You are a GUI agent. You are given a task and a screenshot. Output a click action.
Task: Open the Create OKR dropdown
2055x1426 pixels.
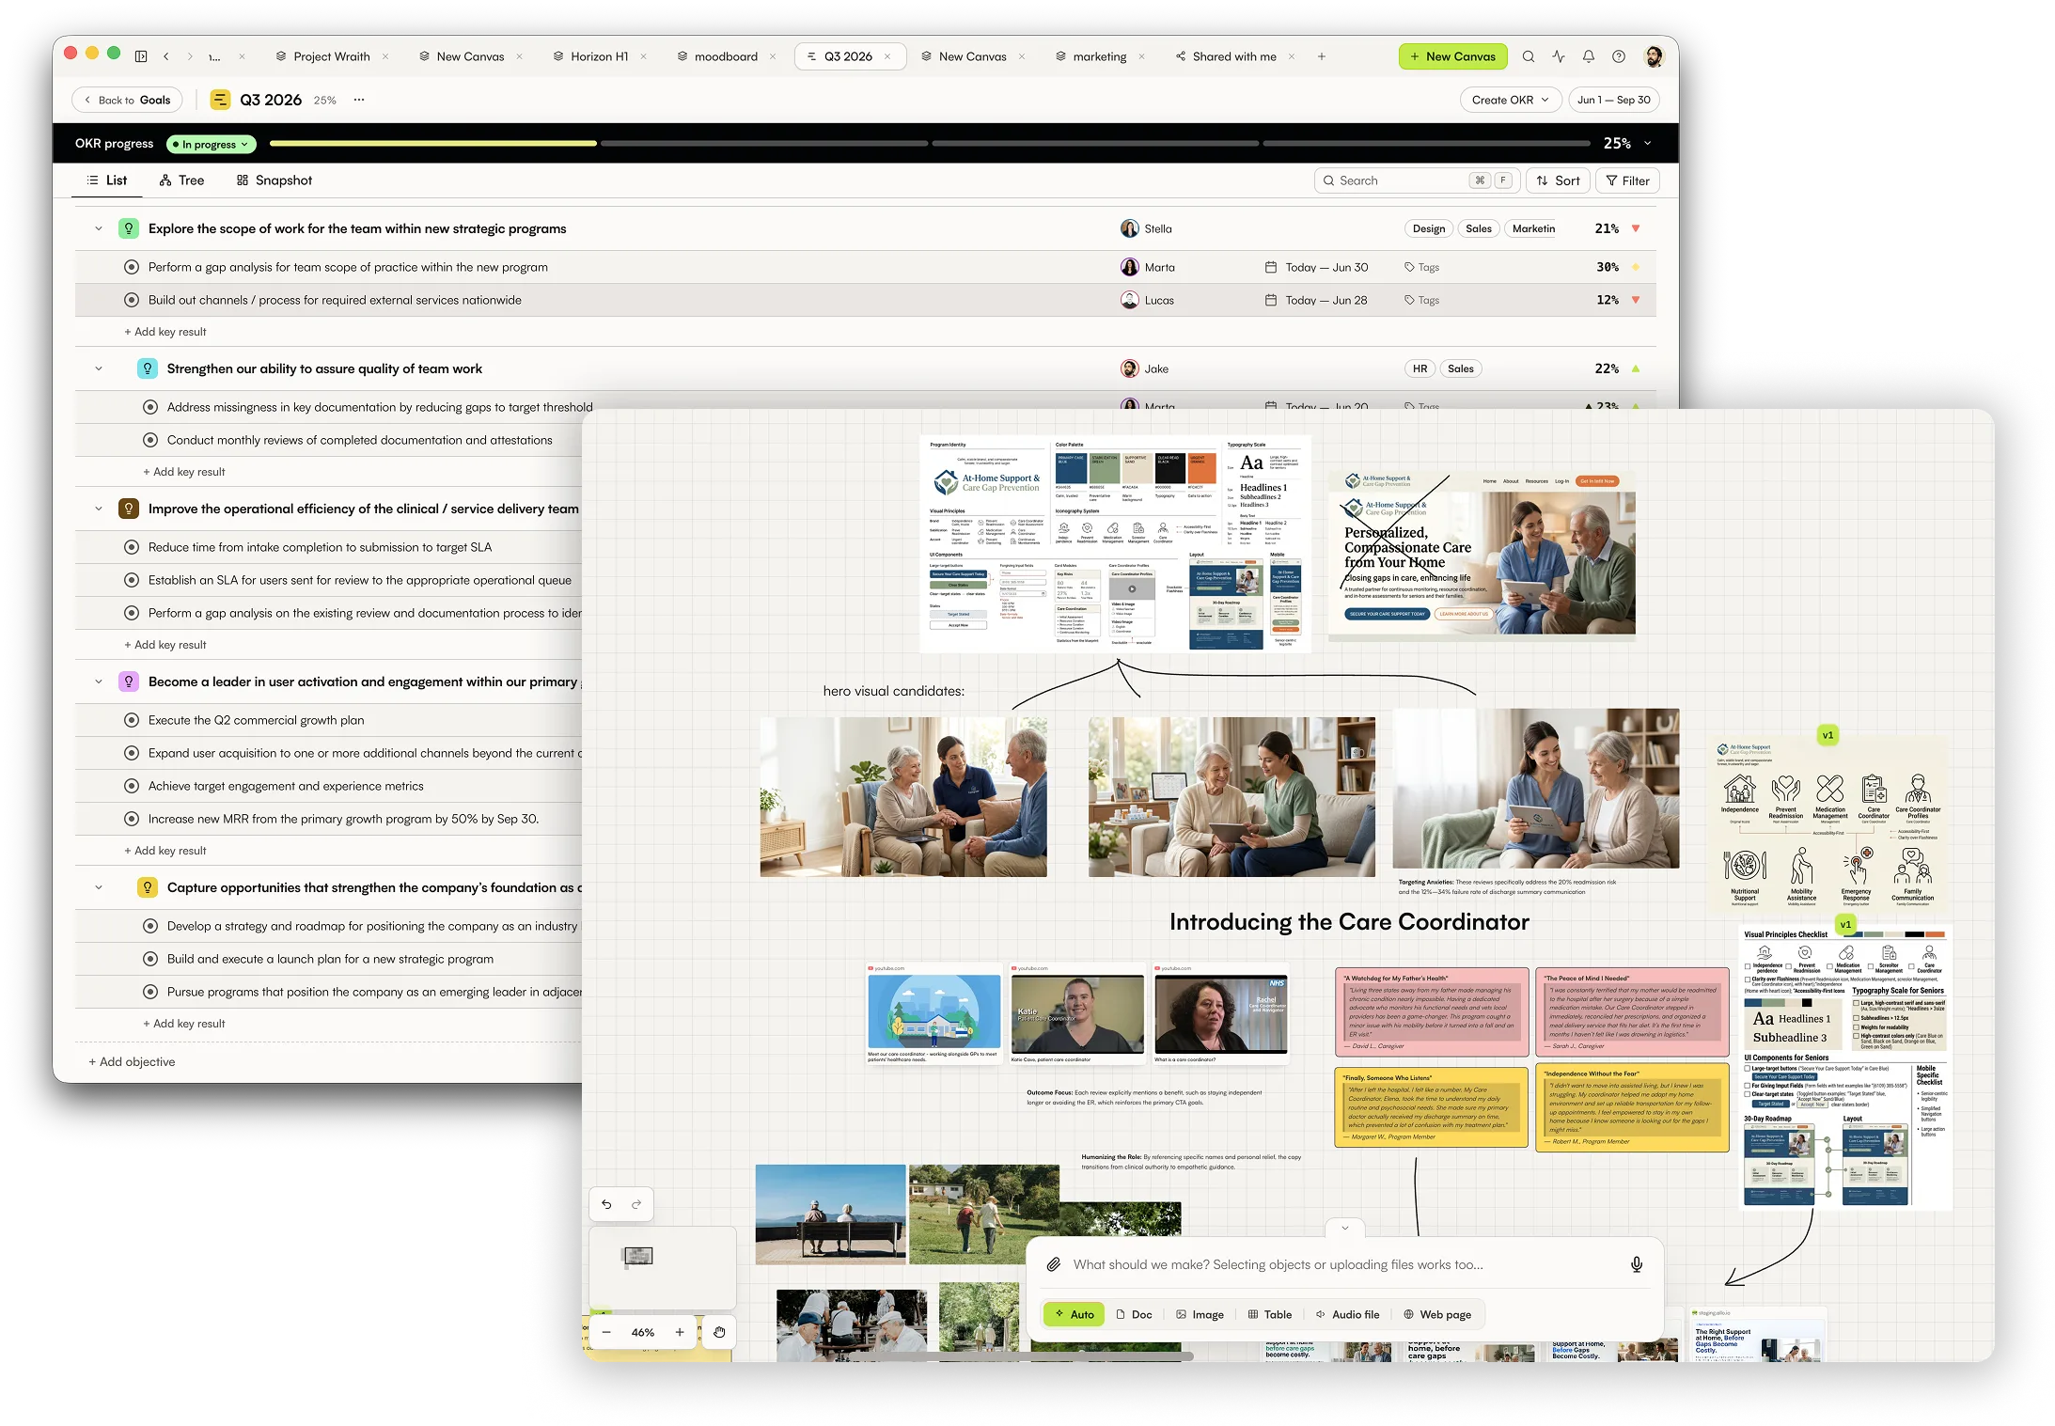[1511, 100]
